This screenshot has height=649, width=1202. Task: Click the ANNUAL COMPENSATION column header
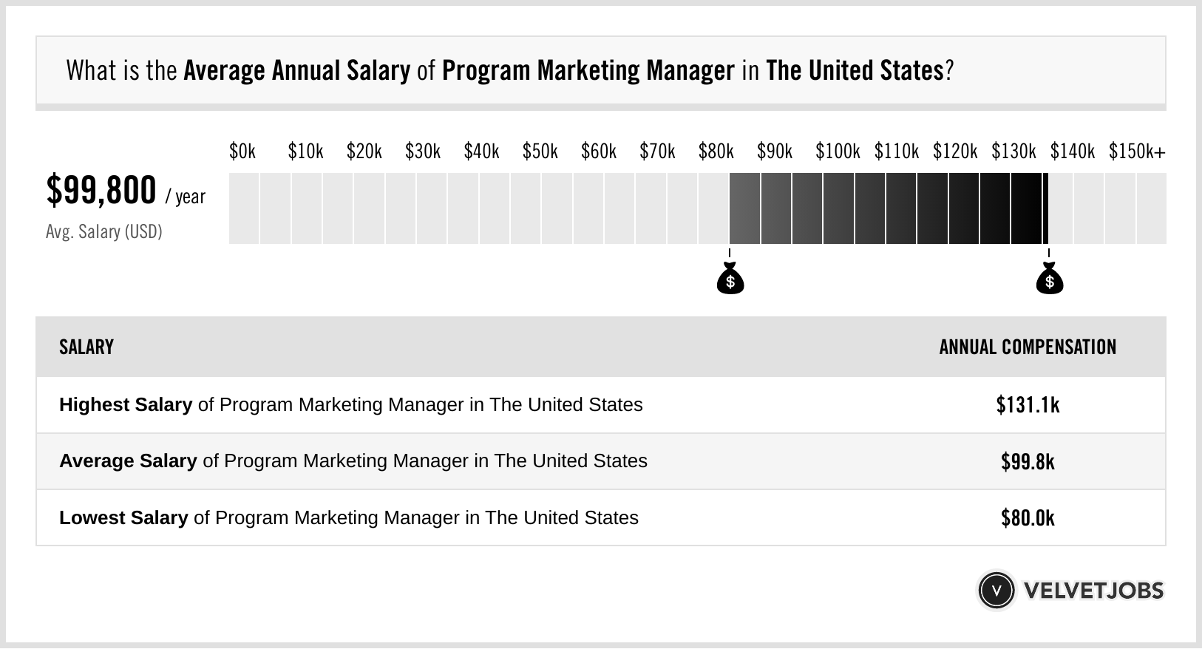point(1028,347)
